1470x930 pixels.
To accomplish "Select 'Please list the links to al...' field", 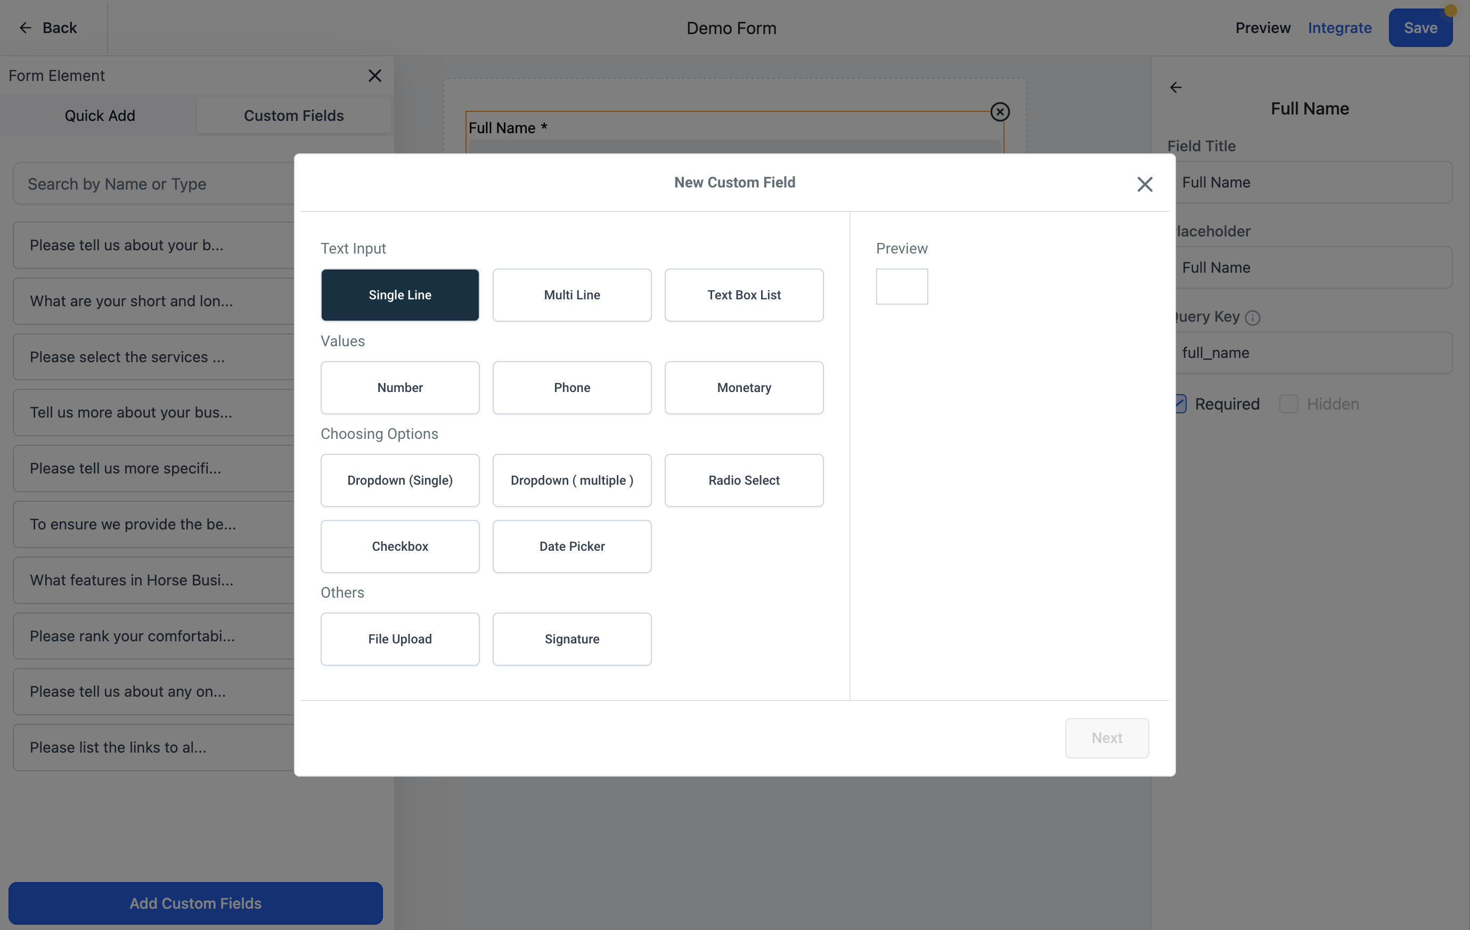I will coord(154,747).
